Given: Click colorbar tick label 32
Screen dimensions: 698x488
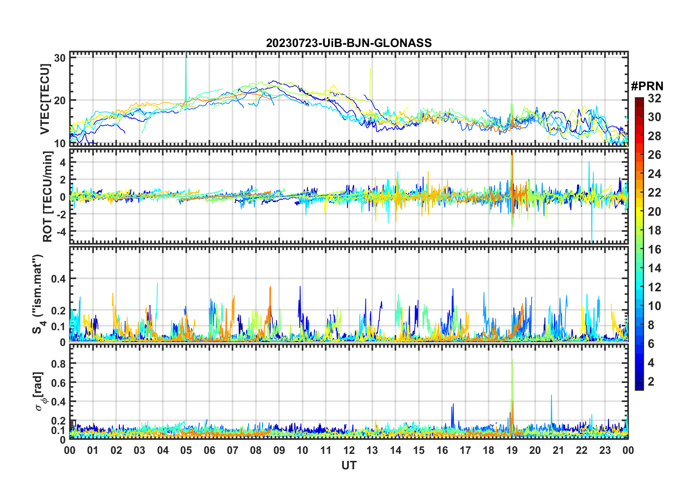Looking at the screenshot, I should (x=654, y=98).
